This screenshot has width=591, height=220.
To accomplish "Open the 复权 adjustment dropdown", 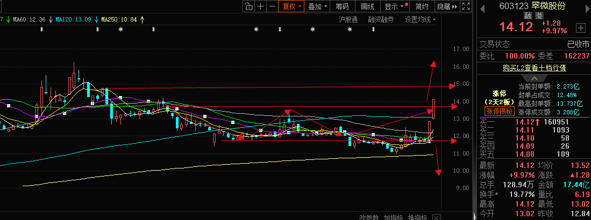I will point(291,6).
